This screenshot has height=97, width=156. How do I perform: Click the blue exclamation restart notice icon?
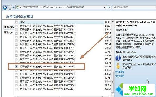118,58
